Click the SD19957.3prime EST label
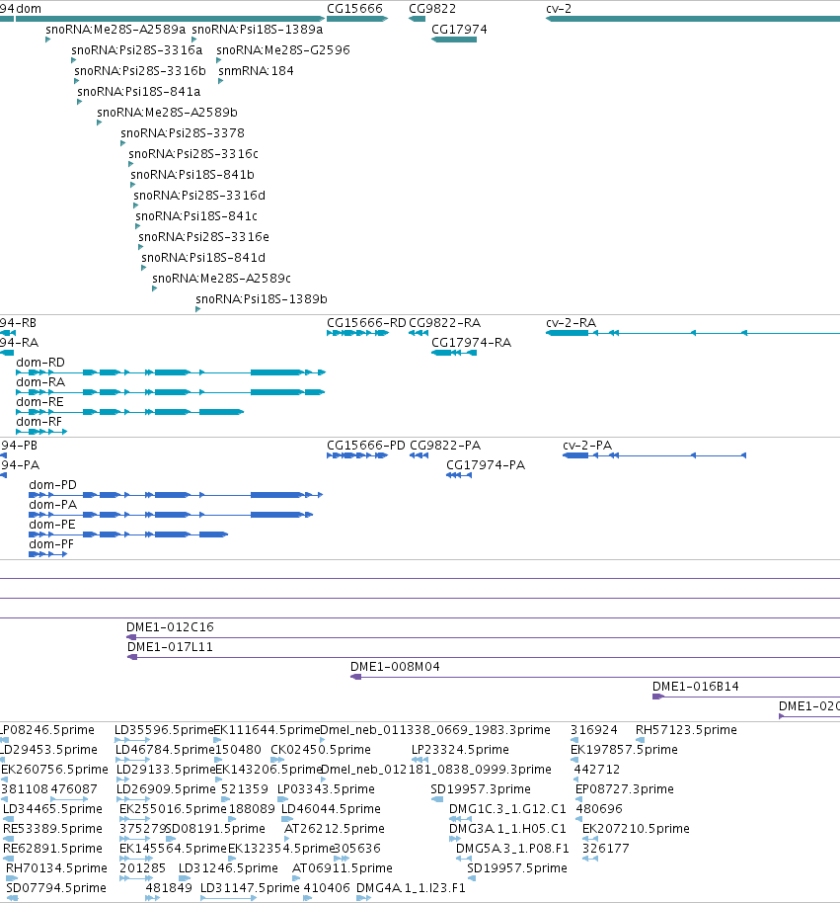 click(x=481, y=789)
